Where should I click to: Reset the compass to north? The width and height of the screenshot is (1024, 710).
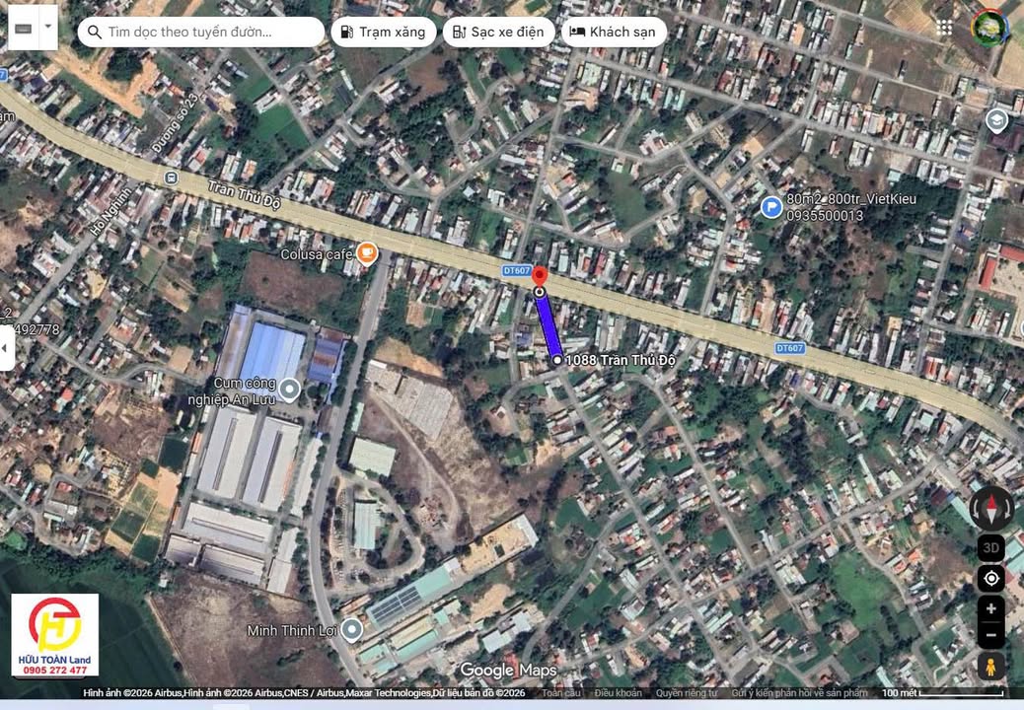(x=990, y=509)
